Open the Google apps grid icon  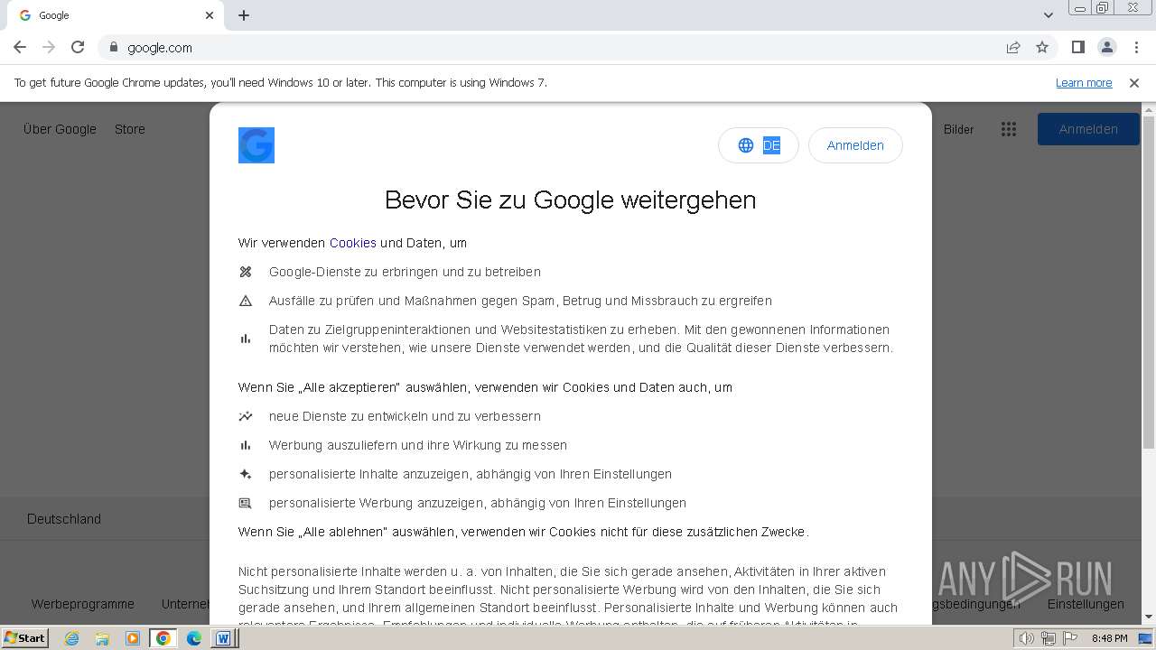[1009, 129]
